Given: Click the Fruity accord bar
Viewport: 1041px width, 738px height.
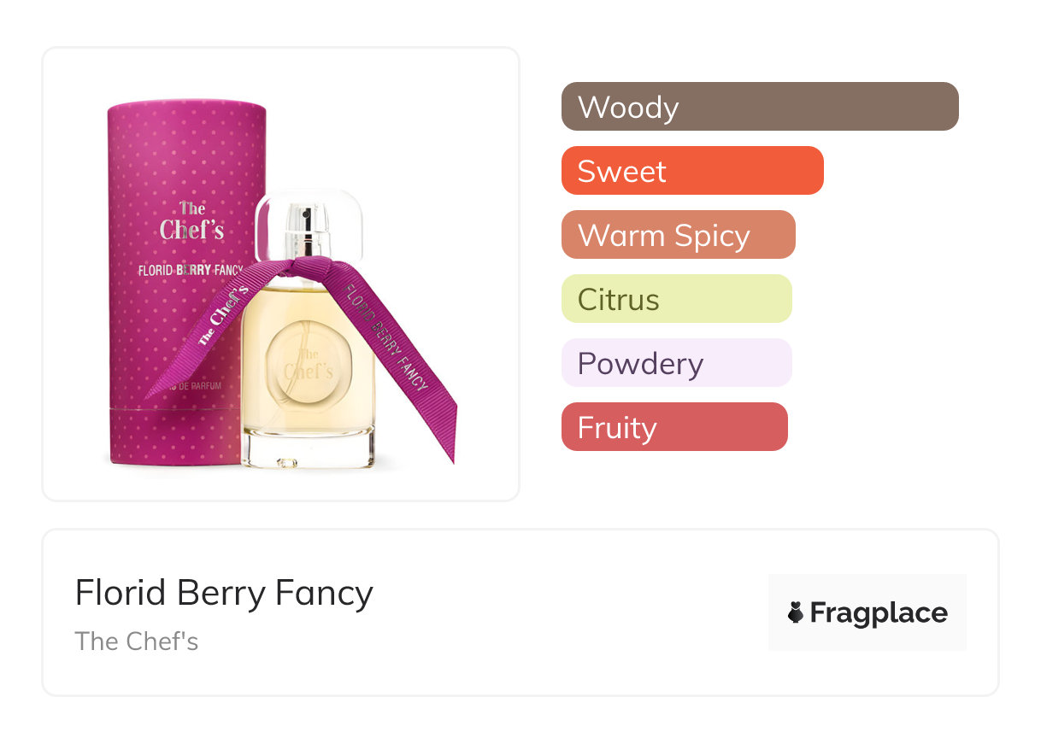Looking at the screenshot, I should (x=673, y=427).
